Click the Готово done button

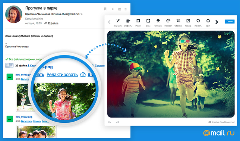(230, 22)
